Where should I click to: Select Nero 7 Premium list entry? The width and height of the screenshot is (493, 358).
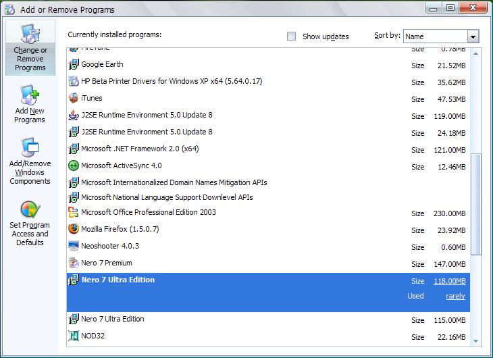coord(268,263)
